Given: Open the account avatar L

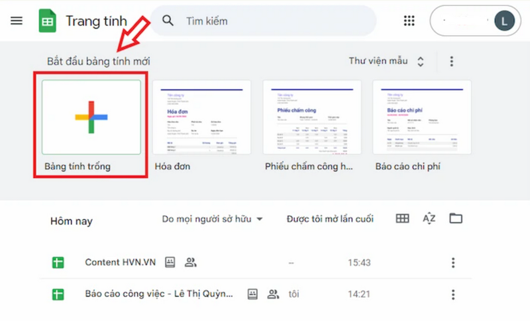Looking at the screenshot, I should [x=504, y=21].
